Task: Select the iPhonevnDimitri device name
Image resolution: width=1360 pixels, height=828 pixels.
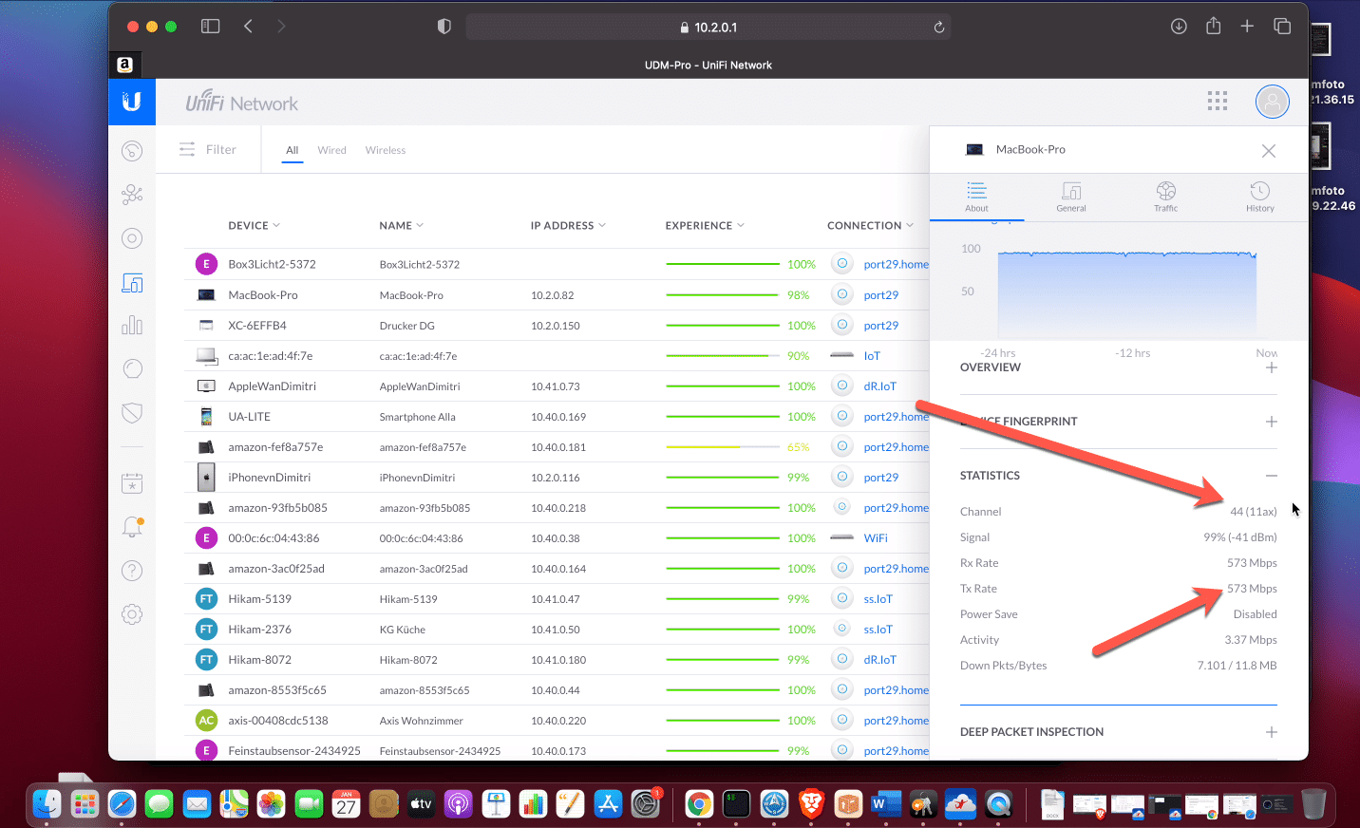Action: point(270,478)
